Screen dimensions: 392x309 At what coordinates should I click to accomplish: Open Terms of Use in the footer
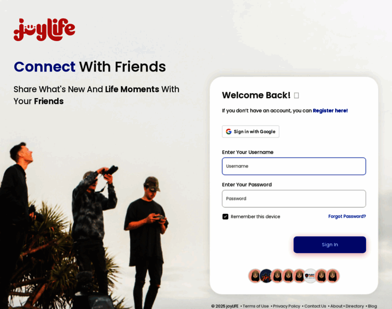click(255, 306)
